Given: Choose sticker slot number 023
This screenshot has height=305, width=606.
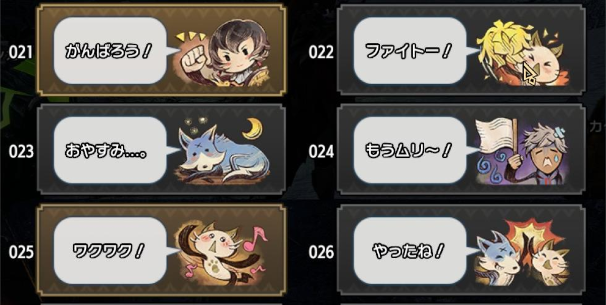Looking at the screenshot, I should pos(161,150).
